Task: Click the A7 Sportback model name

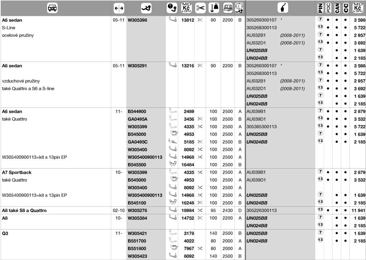Action: tap(16, 173)
